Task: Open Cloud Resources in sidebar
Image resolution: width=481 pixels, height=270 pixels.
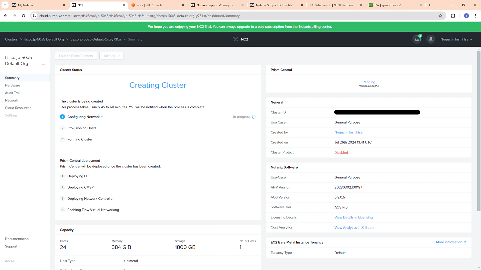Action: pyautogui.click(x=18, y=108)
